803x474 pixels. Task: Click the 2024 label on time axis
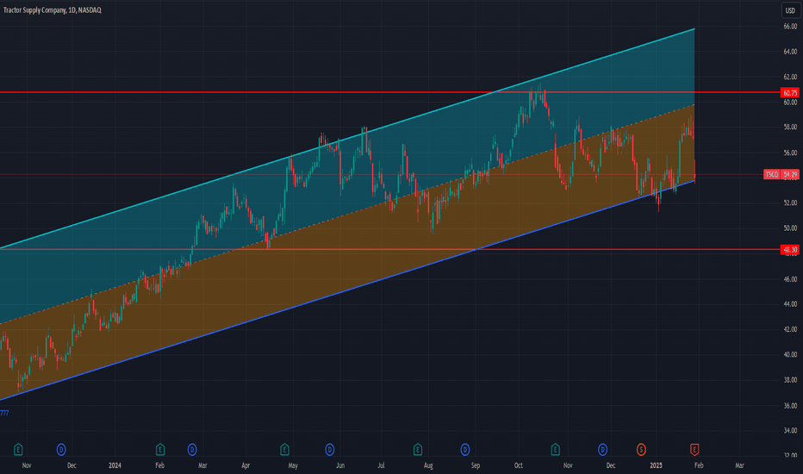click(x=115, y=465)
